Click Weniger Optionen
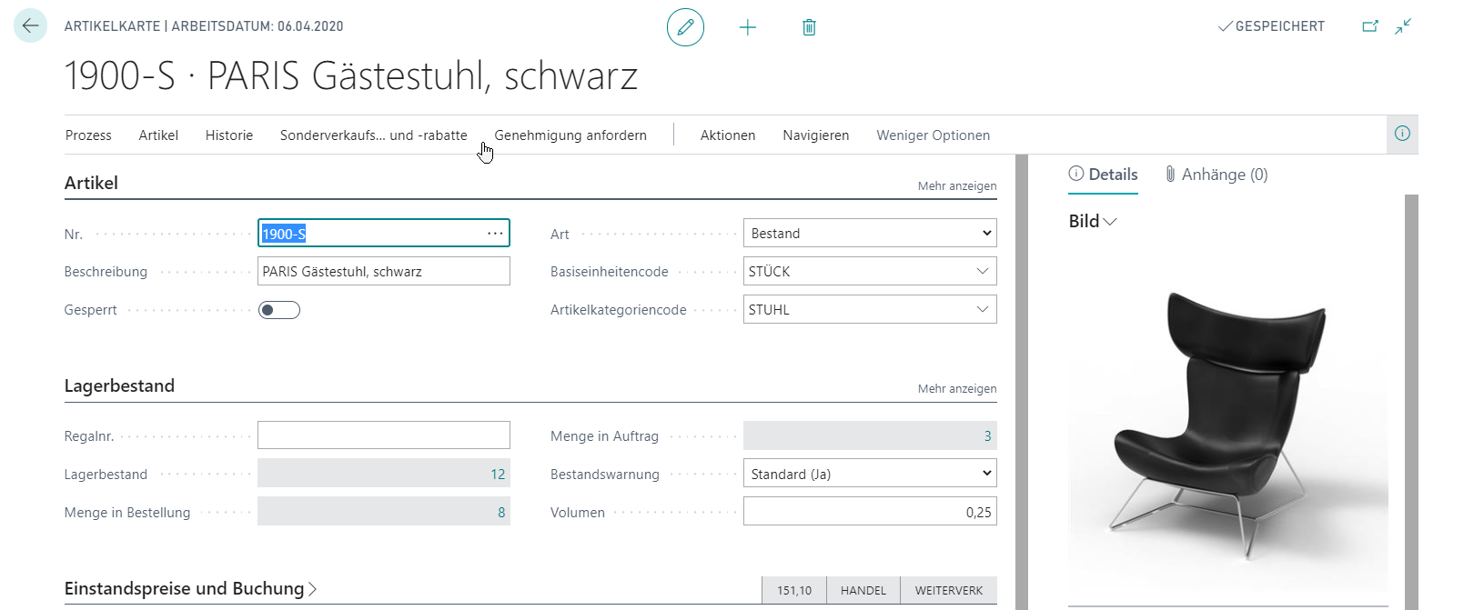1484x610 pixels. pos(933,135)
